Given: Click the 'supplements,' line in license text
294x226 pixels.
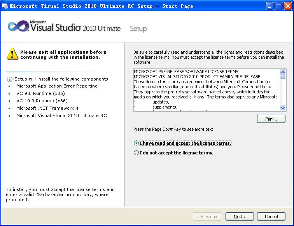Looking at the screenshot, I should [165, 107].
